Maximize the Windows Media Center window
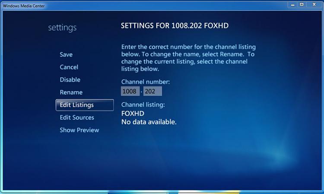This screenshot has height=194, width=324. pos(302,5)
